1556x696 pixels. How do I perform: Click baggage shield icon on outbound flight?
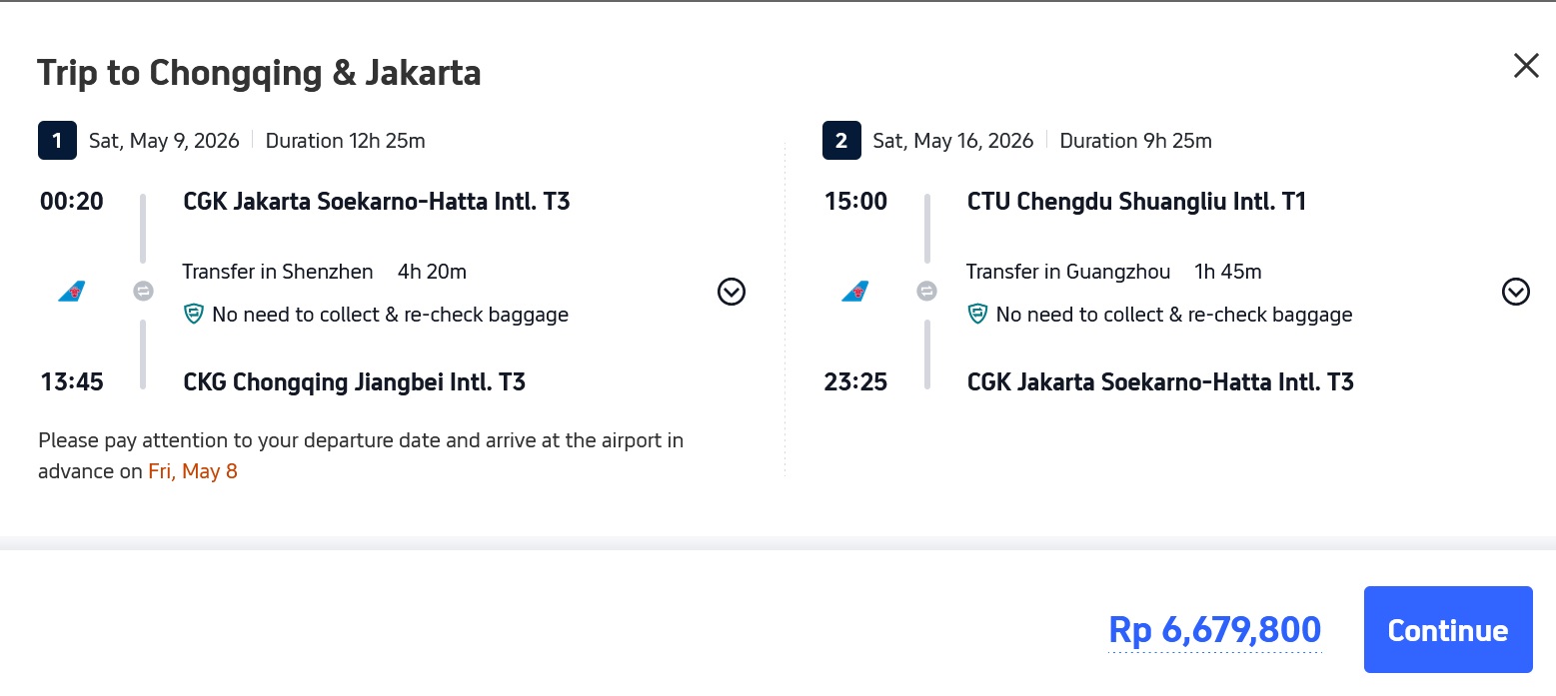(x=194, y=315)
